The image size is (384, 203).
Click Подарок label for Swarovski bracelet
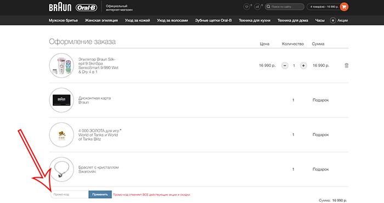pos(320,169)
